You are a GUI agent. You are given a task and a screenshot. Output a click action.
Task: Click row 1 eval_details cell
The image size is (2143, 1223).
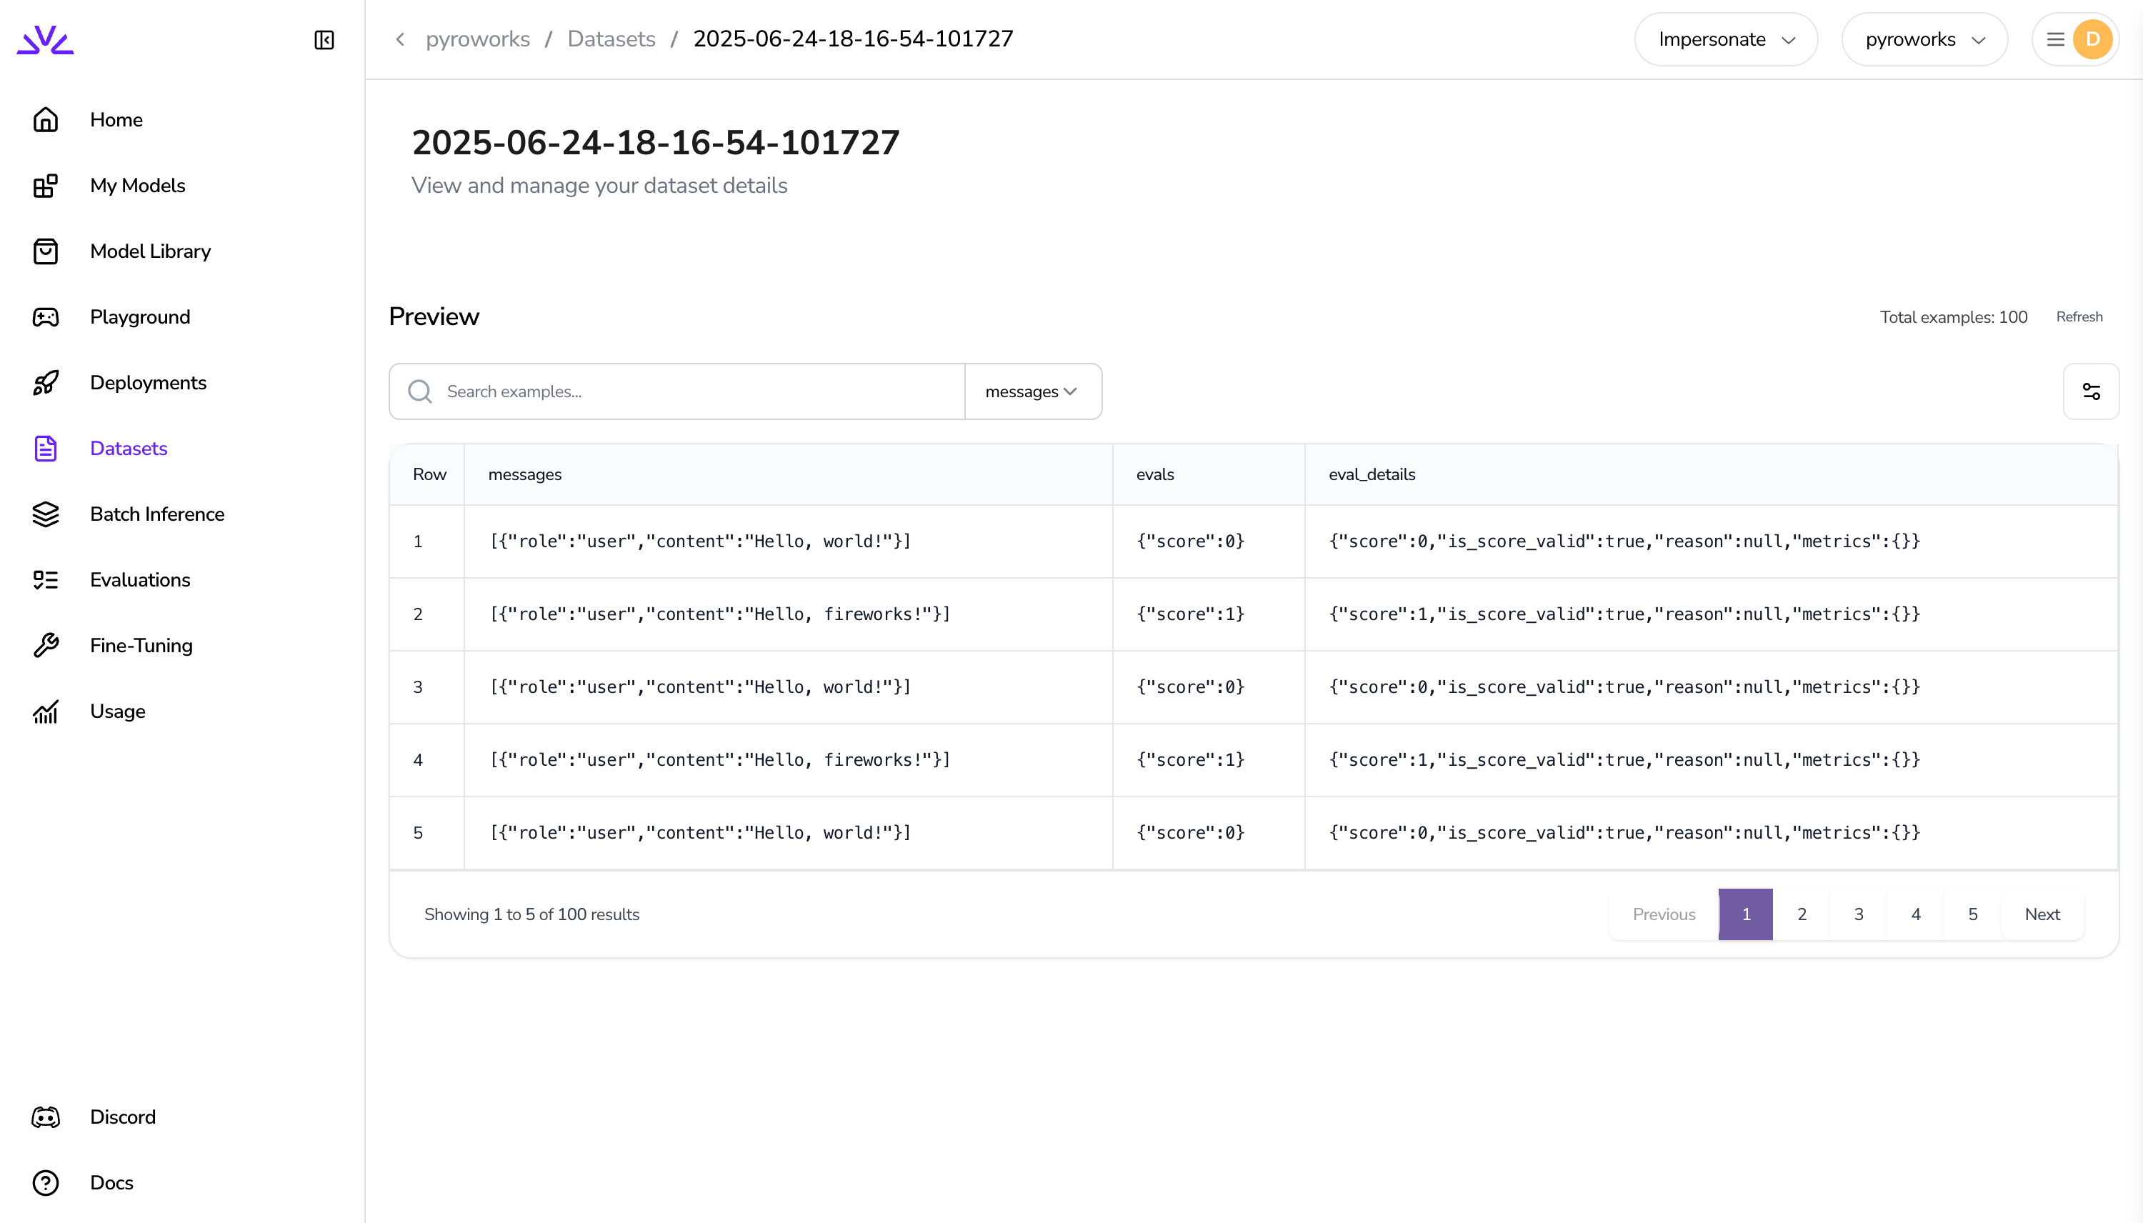[x=1711, y=541]
